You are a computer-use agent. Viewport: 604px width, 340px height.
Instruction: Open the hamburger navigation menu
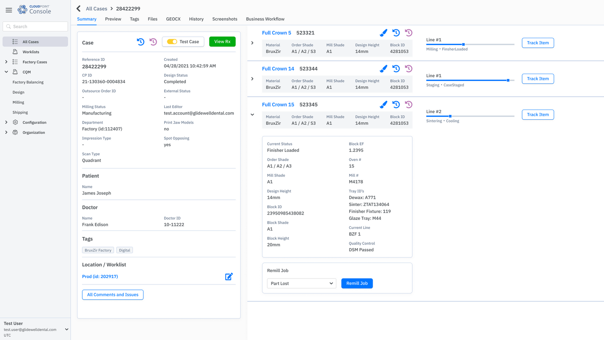[9, 10]
